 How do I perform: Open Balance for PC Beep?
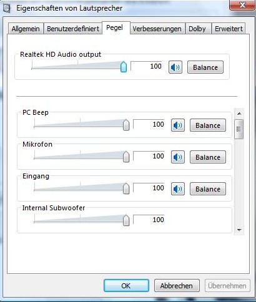(x=208, y=125)
